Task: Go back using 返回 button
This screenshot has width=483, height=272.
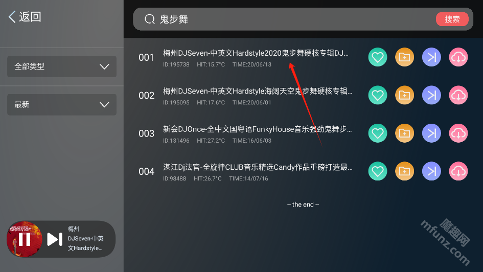Action: tap(25, 17)
